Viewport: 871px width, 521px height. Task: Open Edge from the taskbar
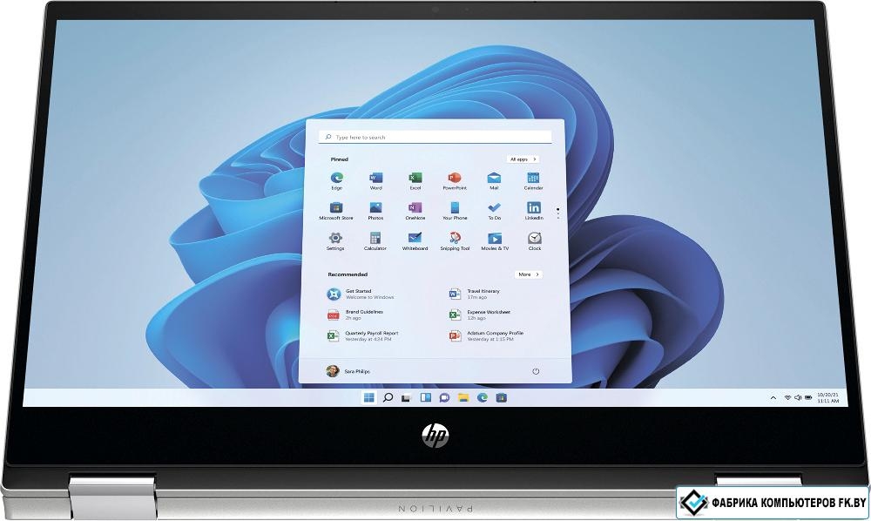pyautogui.click(x=483, y=397)
